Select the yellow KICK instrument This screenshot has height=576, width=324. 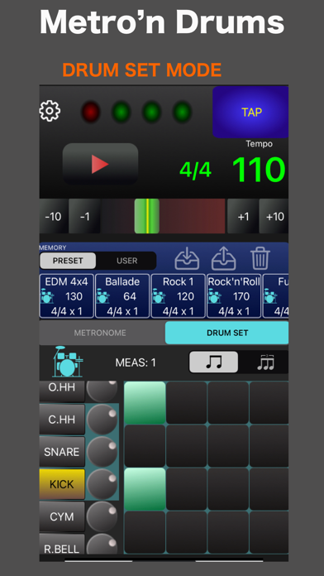(x=62, y=484)
